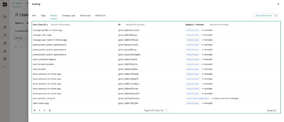This screenshot has height=122, width=284.
Task: Click the ID column search field
Action: tap(140, 25)
